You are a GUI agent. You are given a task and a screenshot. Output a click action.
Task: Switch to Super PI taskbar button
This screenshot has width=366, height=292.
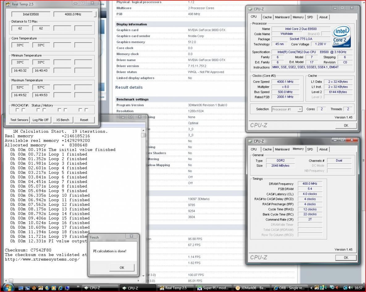click(x=213, y=288)
